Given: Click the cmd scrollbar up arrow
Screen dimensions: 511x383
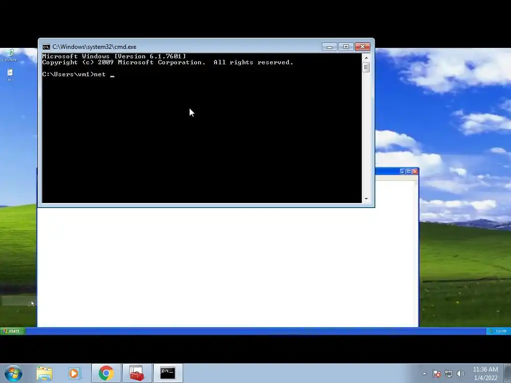Looking at the screenshot, I should (366, 58).
